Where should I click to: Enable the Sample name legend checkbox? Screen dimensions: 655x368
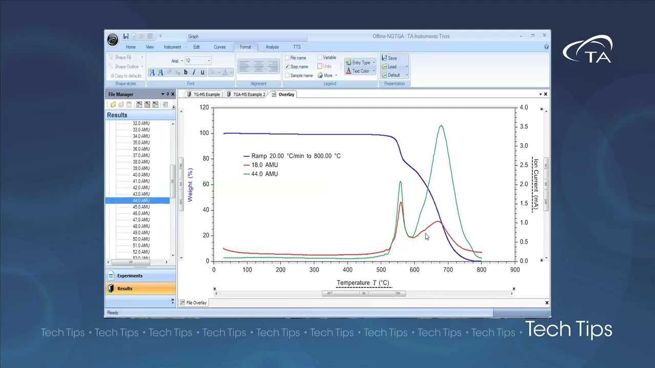tap(287, 75)
